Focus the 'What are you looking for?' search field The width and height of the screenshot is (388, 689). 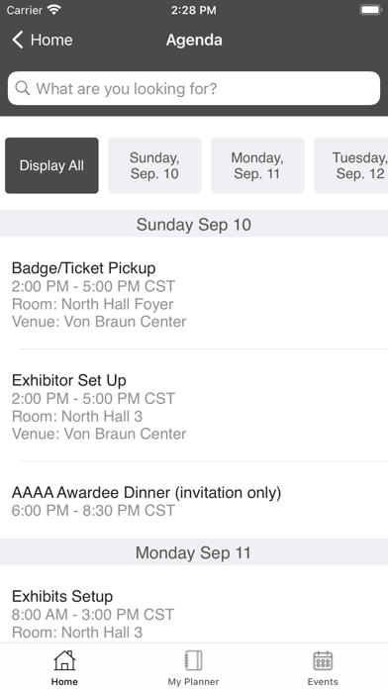pyautogui.click(x=194, y=88)
